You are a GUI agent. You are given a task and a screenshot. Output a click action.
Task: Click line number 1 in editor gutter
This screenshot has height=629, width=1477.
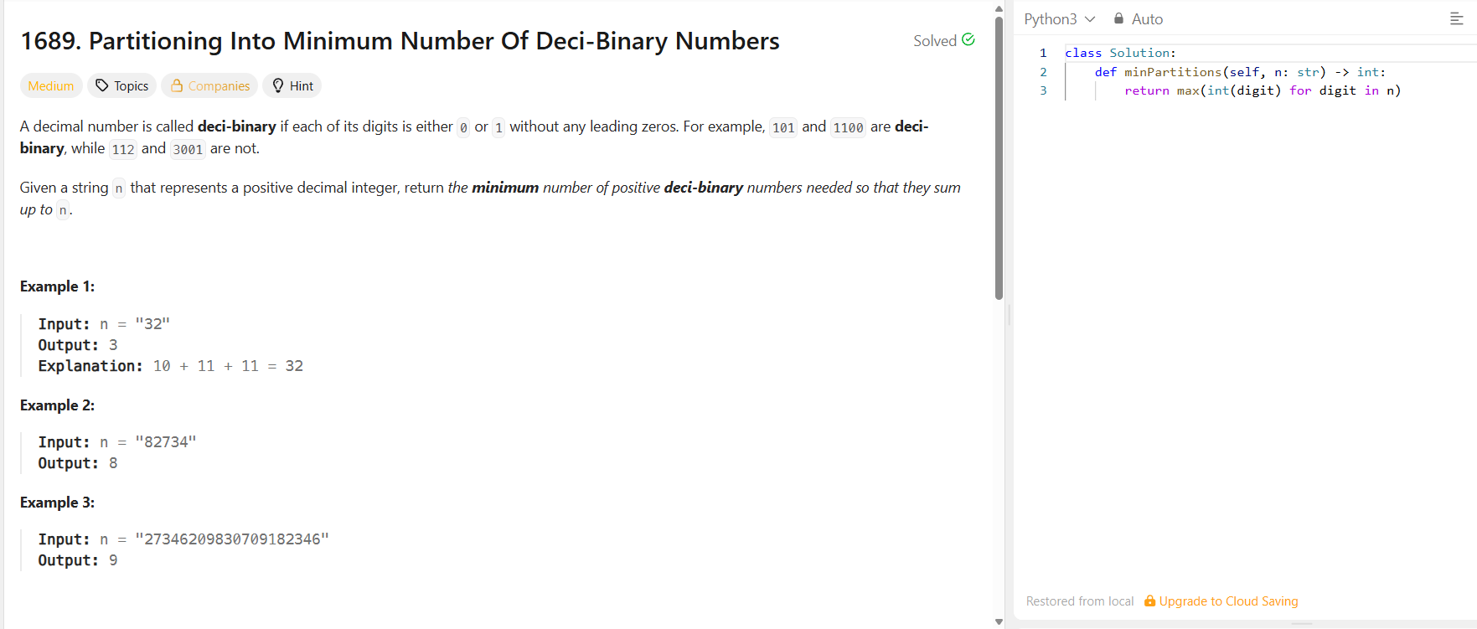1043,53
